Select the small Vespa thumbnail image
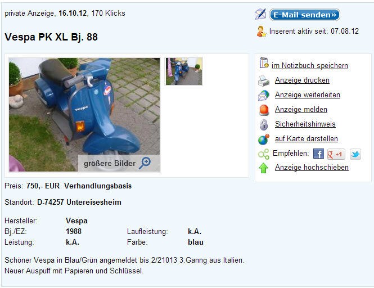 (184, 71)
